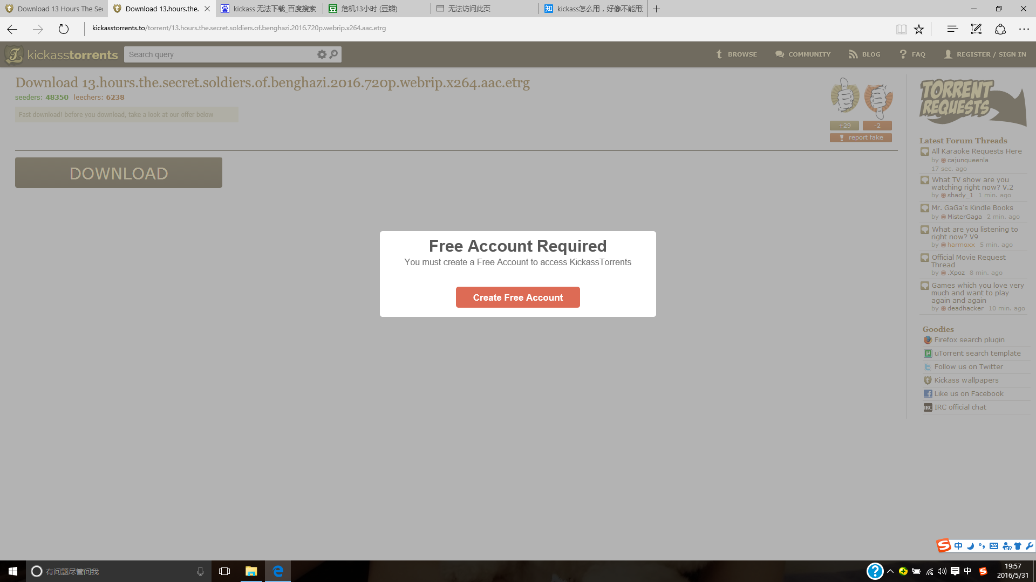Switch to the Download 13 Hours tab
Viewport: 1036px width, 582px height.
click(x=54, y=9)
